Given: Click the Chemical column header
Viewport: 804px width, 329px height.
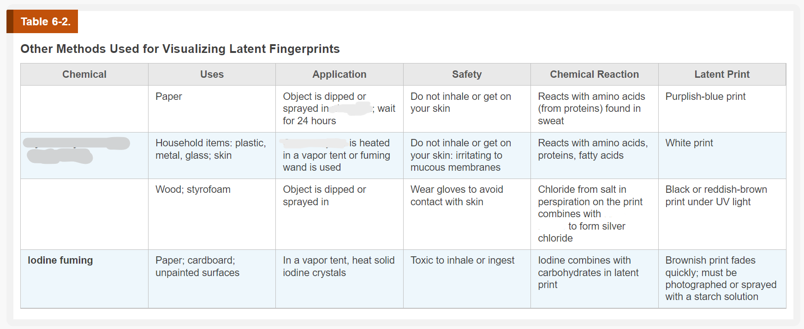Looking at the screenshot, I should coord(84,75).
